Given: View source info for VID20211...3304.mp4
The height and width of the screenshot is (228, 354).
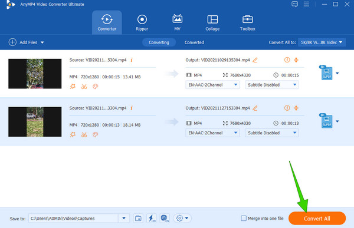Looking at the screenshot, I should pos(132,108).
